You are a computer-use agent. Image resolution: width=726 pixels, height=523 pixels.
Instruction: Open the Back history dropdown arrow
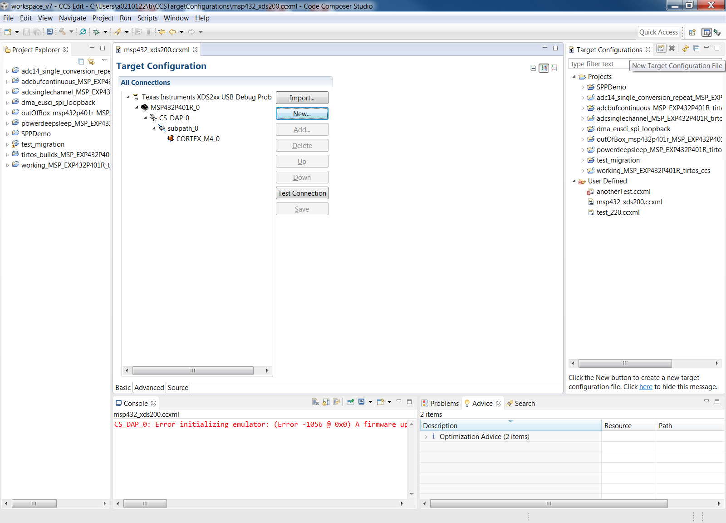tap(181, 32)
